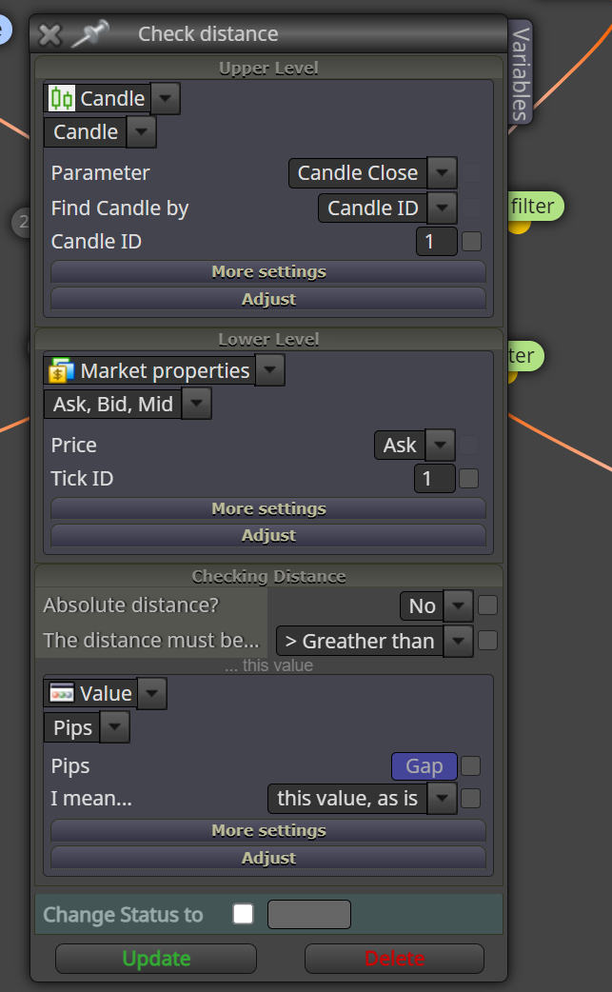
Task: Click the Candle ID input field
Action: [x=436, y=241]
